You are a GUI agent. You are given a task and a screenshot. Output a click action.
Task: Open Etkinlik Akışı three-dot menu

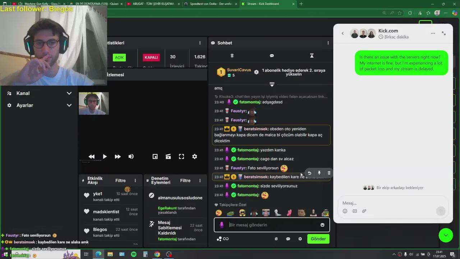135,181
